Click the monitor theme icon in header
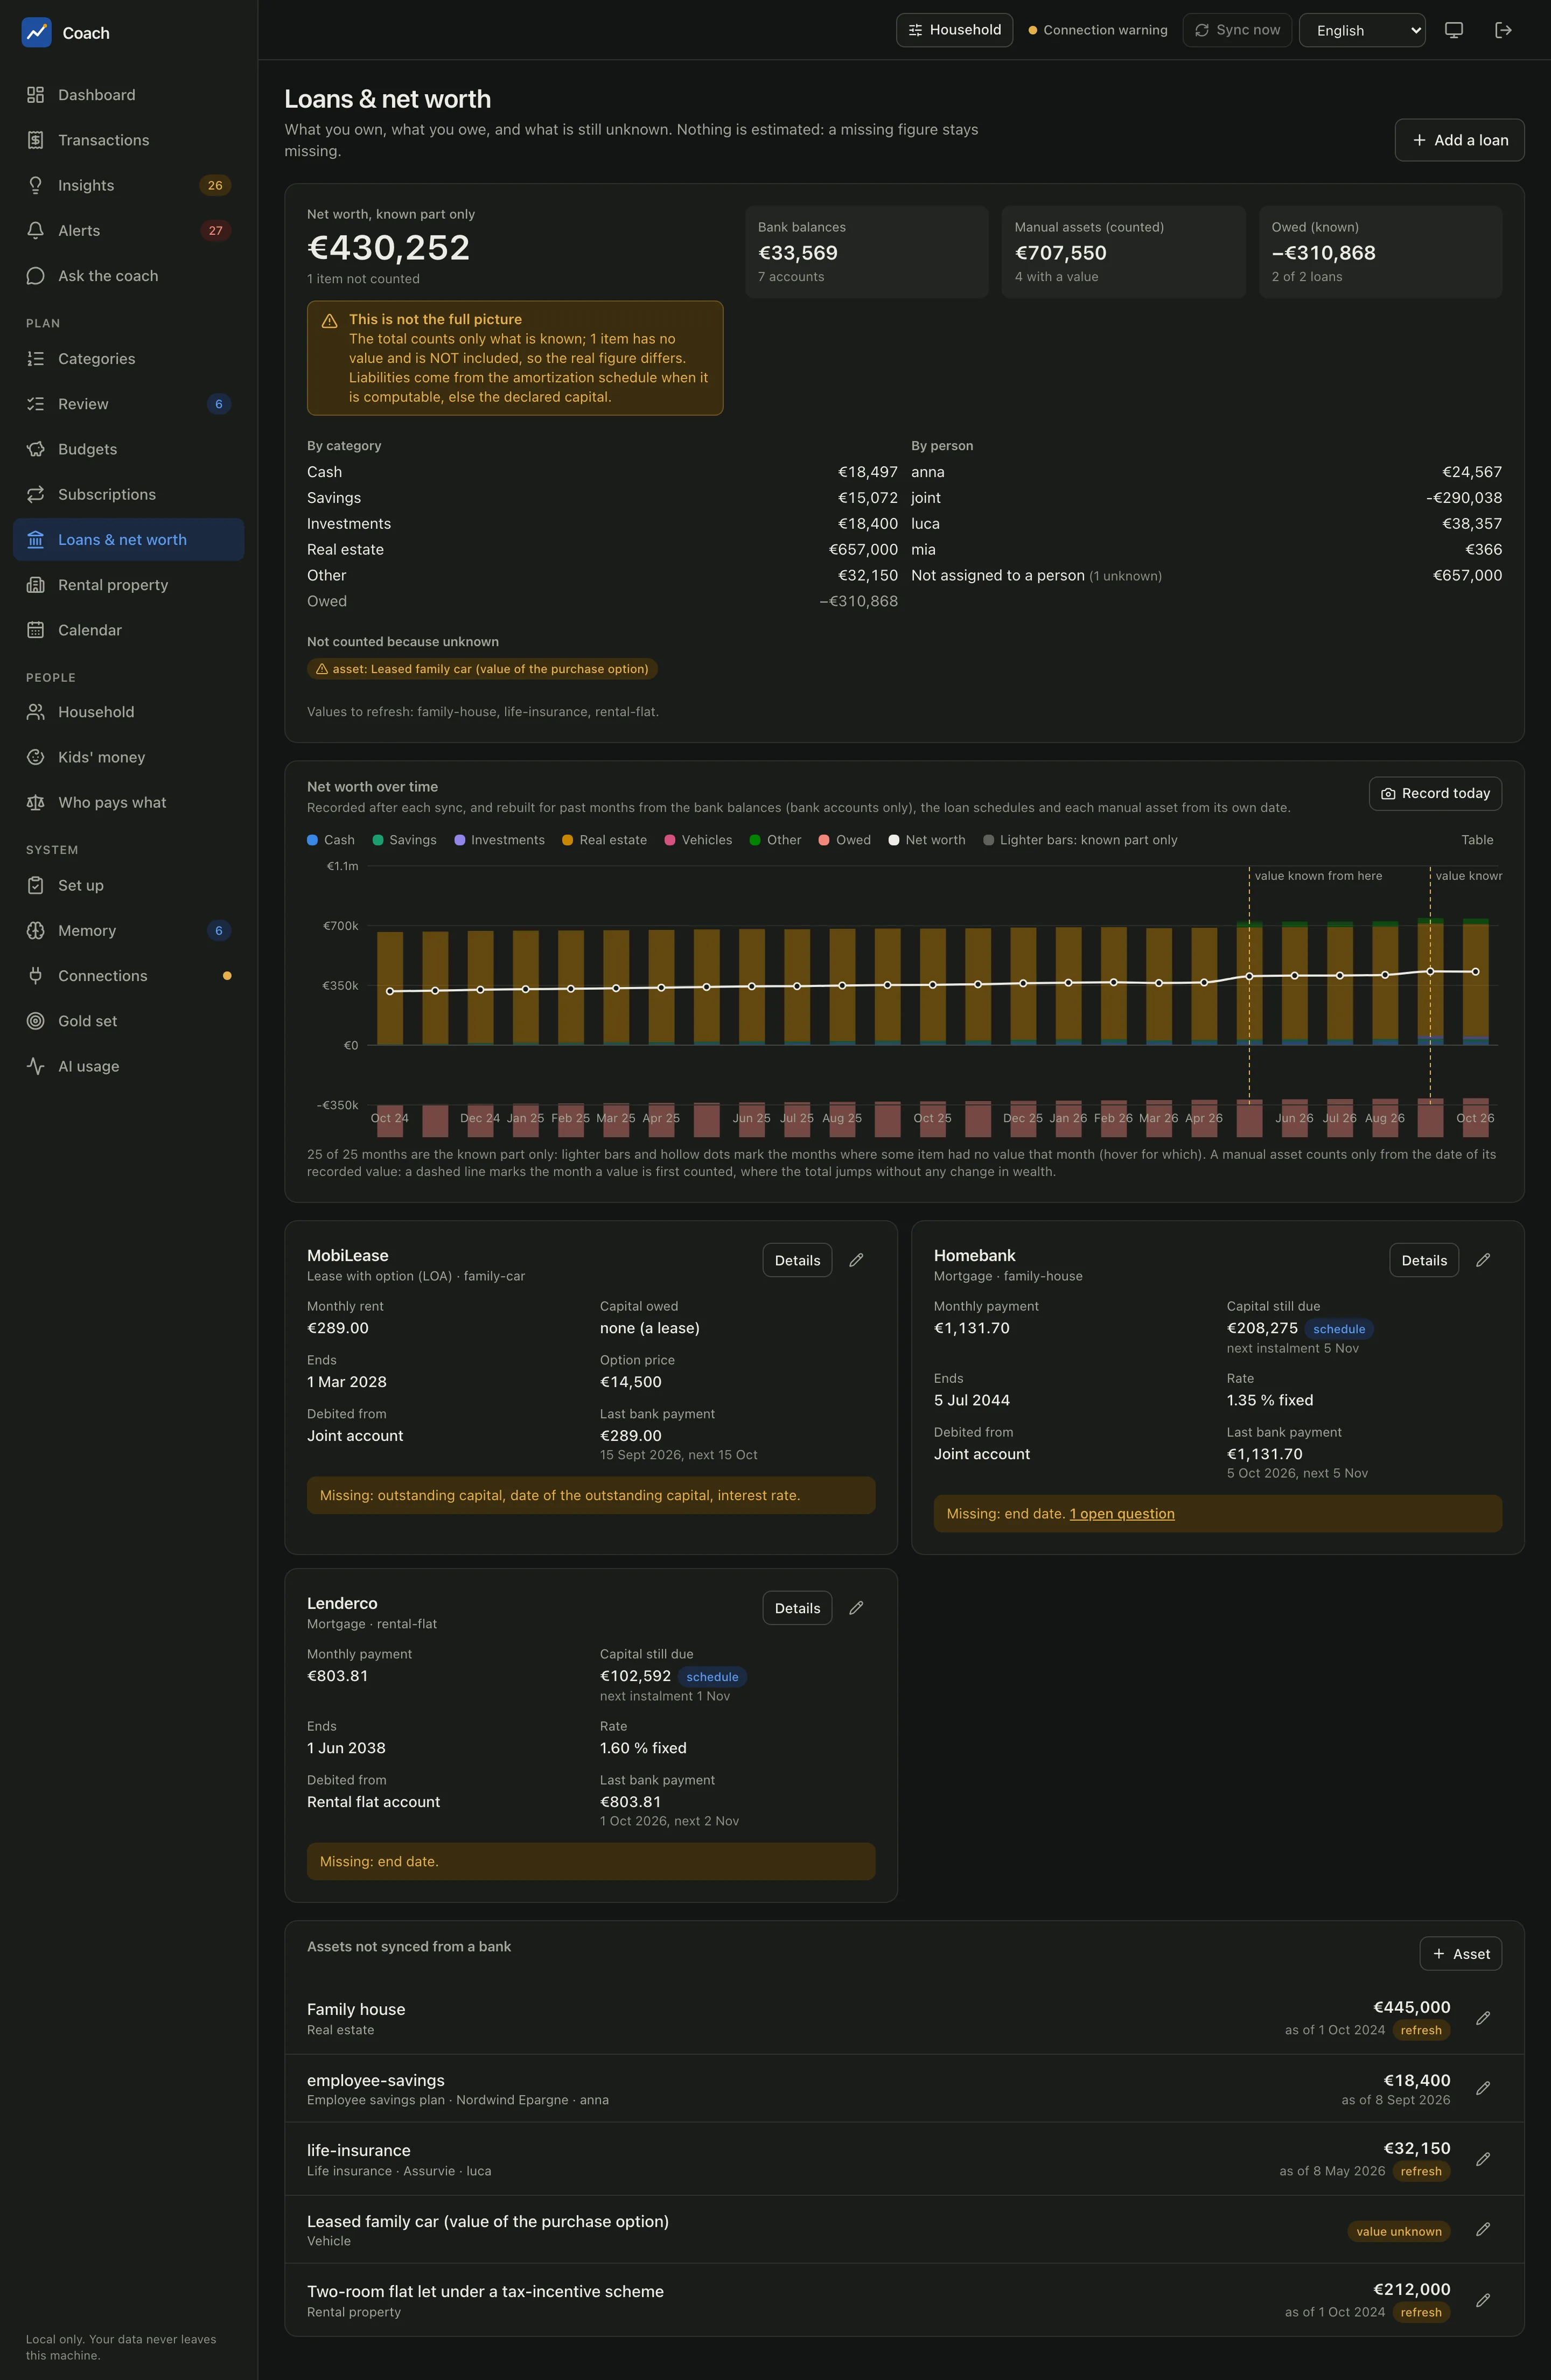Screen dimensions: 1551x2380 pyautogui.click(x=1454, y=30)
